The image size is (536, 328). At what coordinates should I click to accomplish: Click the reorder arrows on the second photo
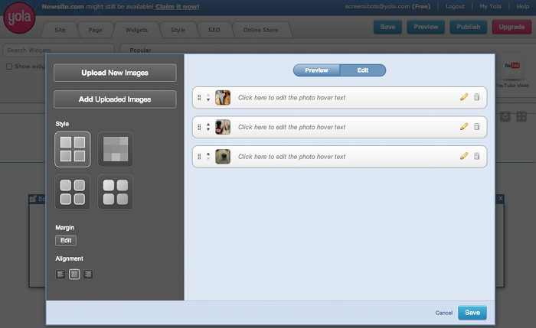[x=208, y=127]
